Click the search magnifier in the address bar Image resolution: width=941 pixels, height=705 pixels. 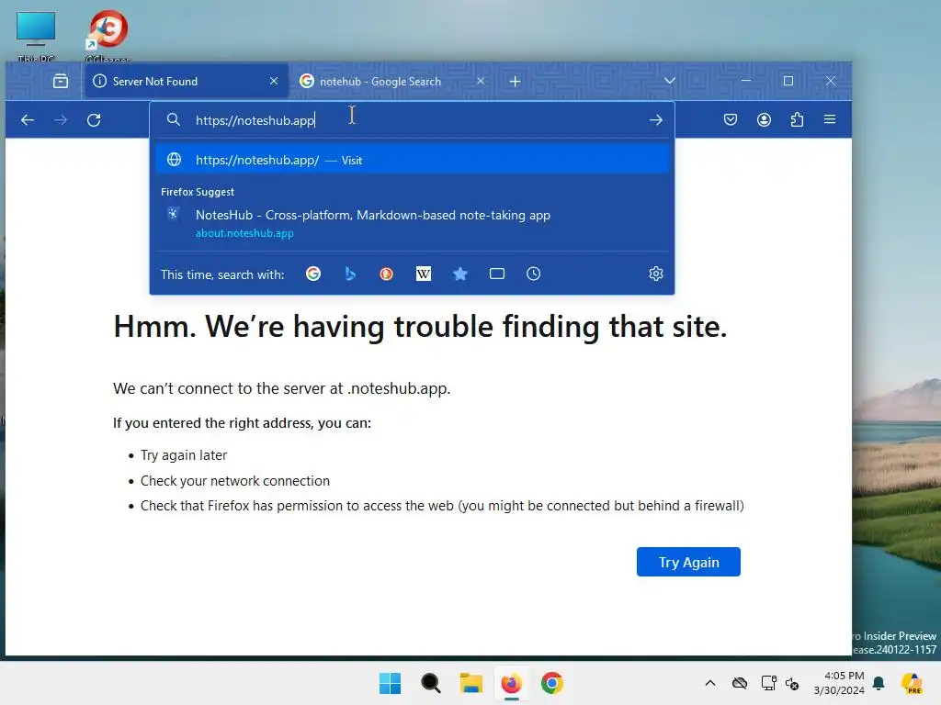pos(174,120)
